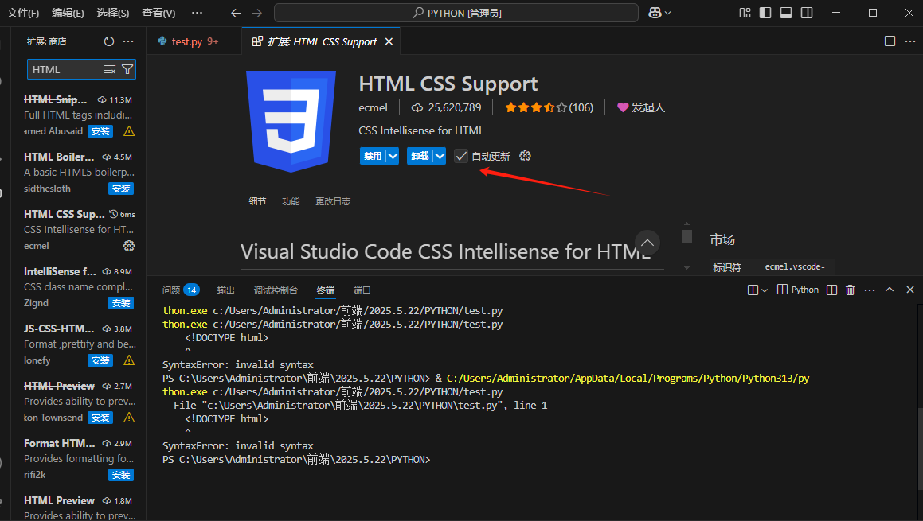This screenshot has height=521, width=923.
Task: Open the File menu
Action: [23, 13]
